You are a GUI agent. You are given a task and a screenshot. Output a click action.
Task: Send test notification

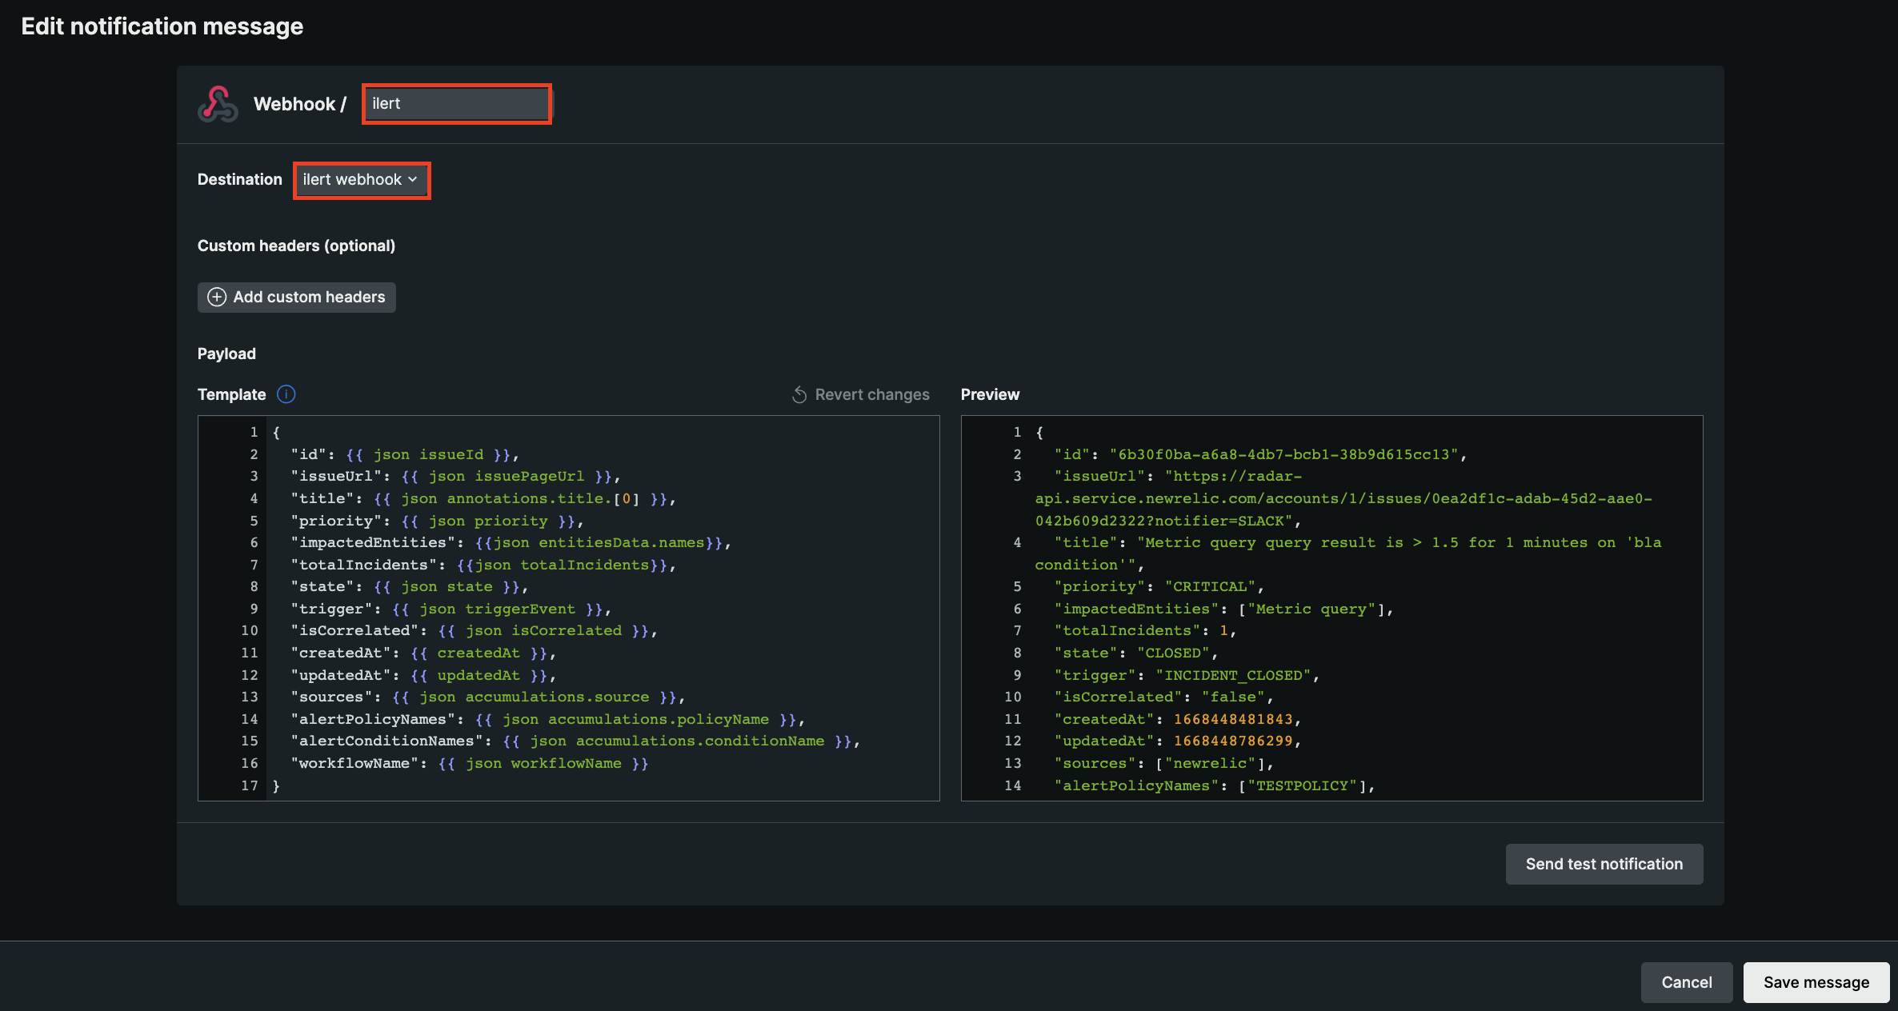(x=1604, y=864)
